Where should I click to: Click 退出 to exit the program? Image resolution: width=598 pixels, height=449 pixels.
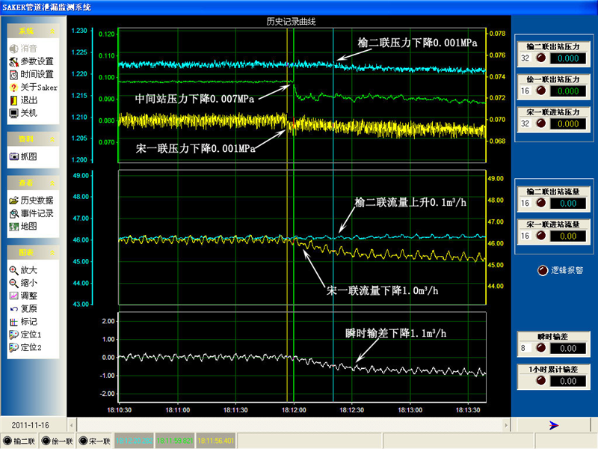(28, 100)
